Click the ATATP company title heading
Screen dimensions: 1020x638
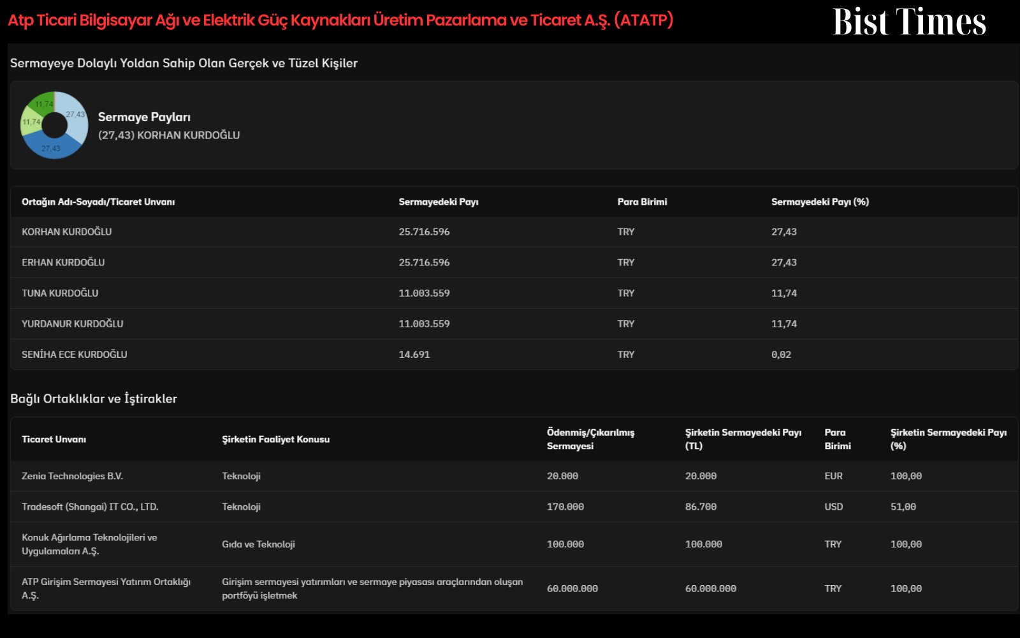pos(340,20)
